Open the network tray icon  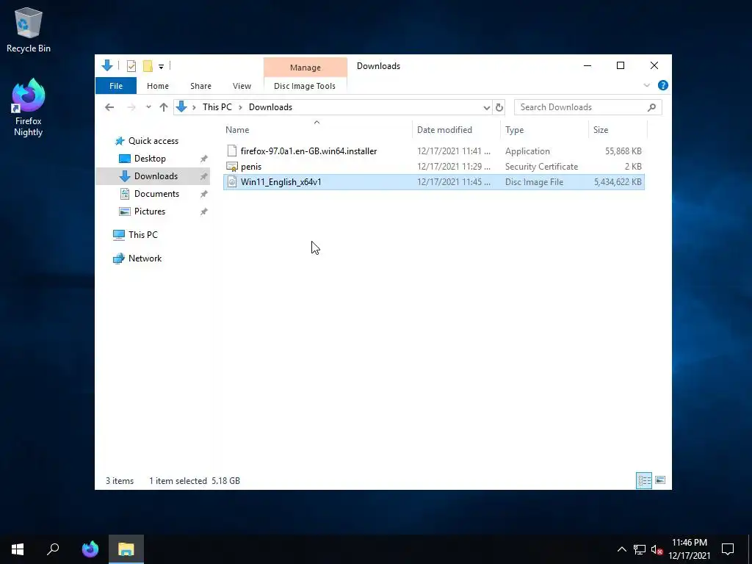tap(639, 549)
